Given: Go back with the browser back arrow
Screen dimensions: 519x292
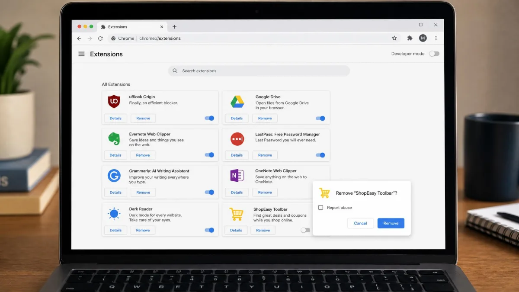Looking at the screenshot, I should pyautogui.click(x=79, y=39).
